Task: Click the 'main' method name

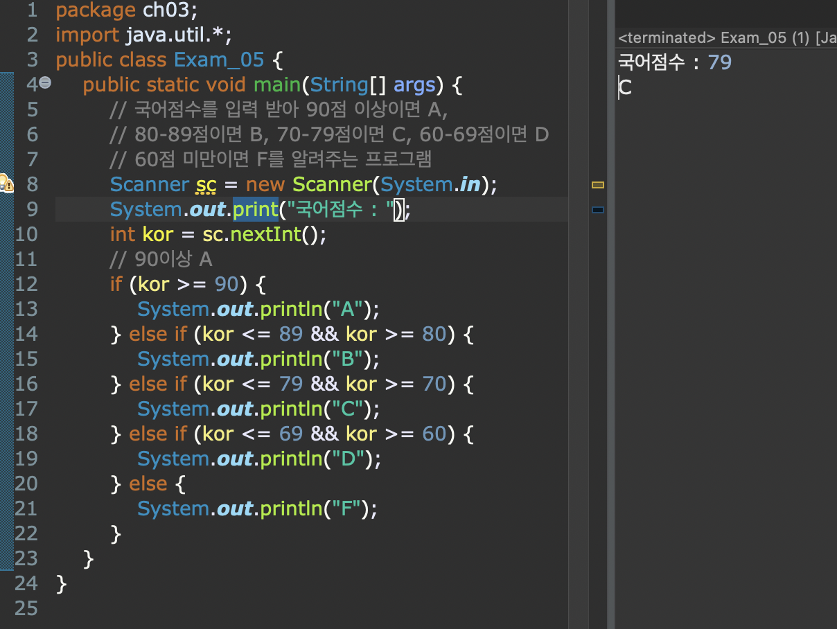Action: [x=276, y=85]
